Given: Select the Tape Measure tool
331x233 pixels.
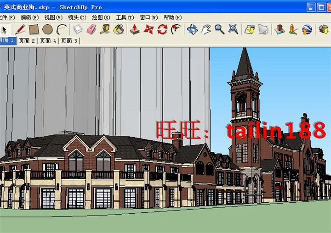Looking at the screenshot, I should coord(105,29).
